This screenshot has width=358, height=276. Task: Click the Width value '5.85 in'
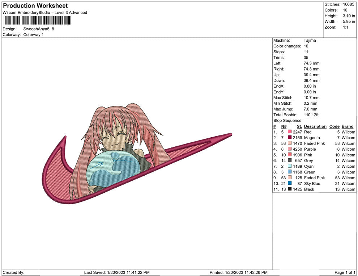pos(349,21)
